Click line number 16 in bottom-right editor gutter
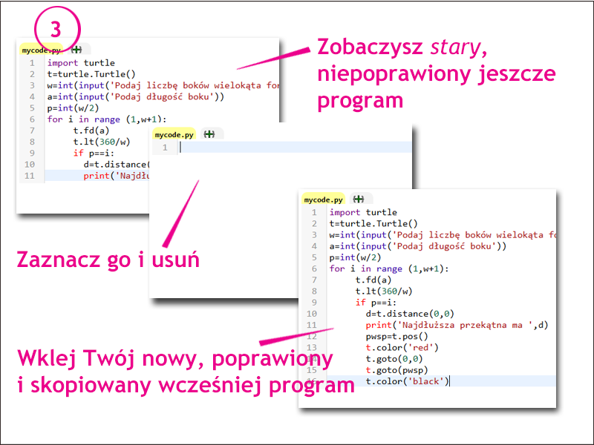 [x=312, y=381]
